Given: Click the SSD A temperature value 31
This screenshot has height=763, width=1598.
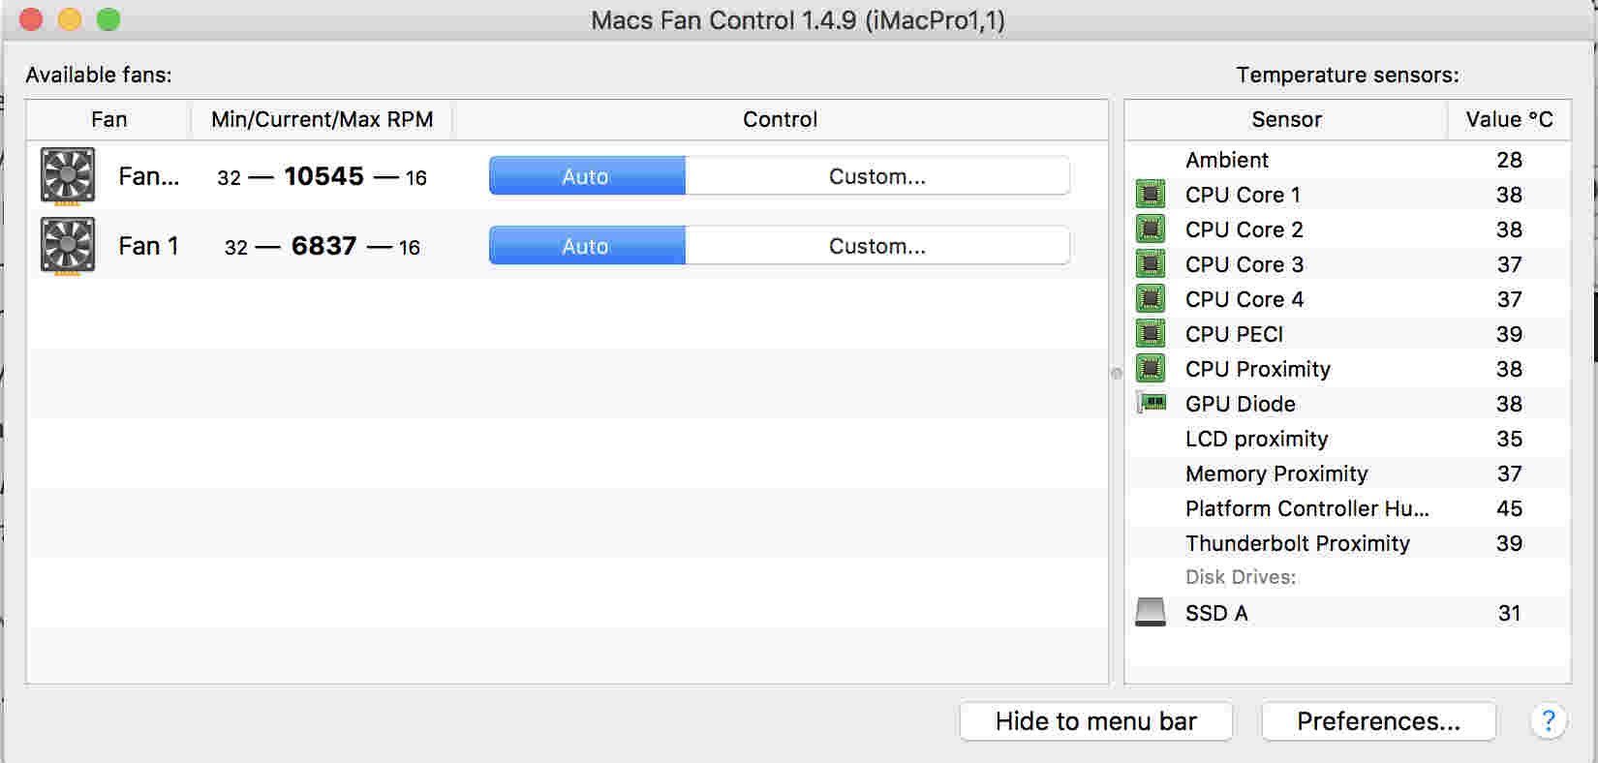Looking at the screenshot, I should (x=1509, y=613).
